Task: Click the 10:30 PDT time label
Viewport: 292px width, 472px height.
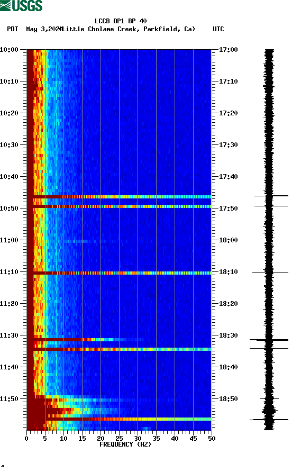Action: pos(9,145)
